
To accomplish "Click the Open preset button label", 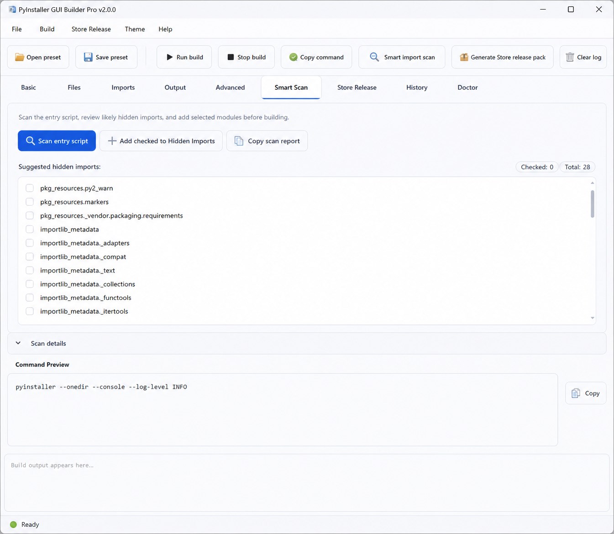I will coord(44,57).
